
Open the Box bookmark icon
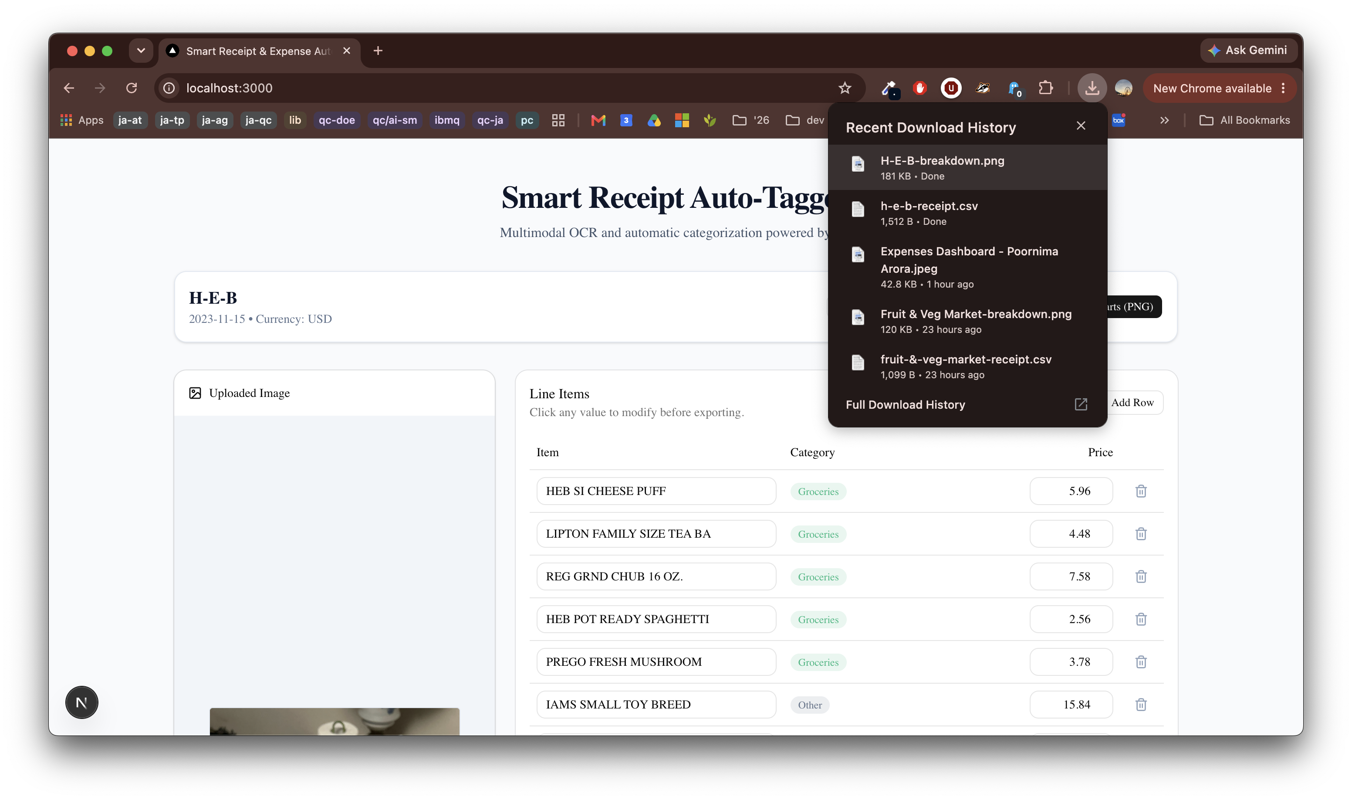1119,120
